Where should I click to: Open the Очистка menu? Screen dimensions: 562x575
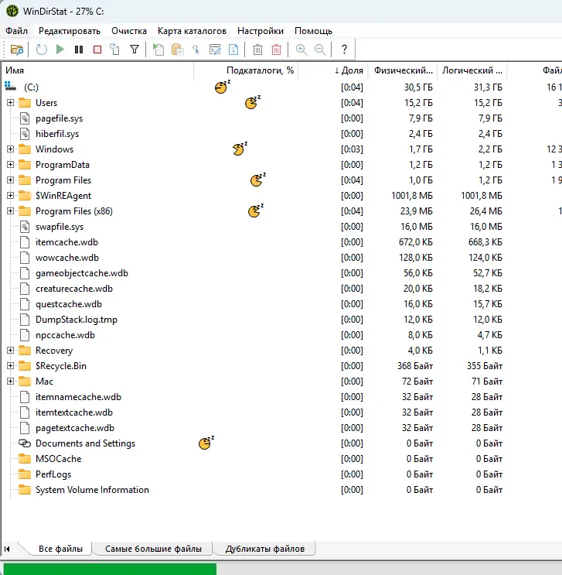pos(129,31)
